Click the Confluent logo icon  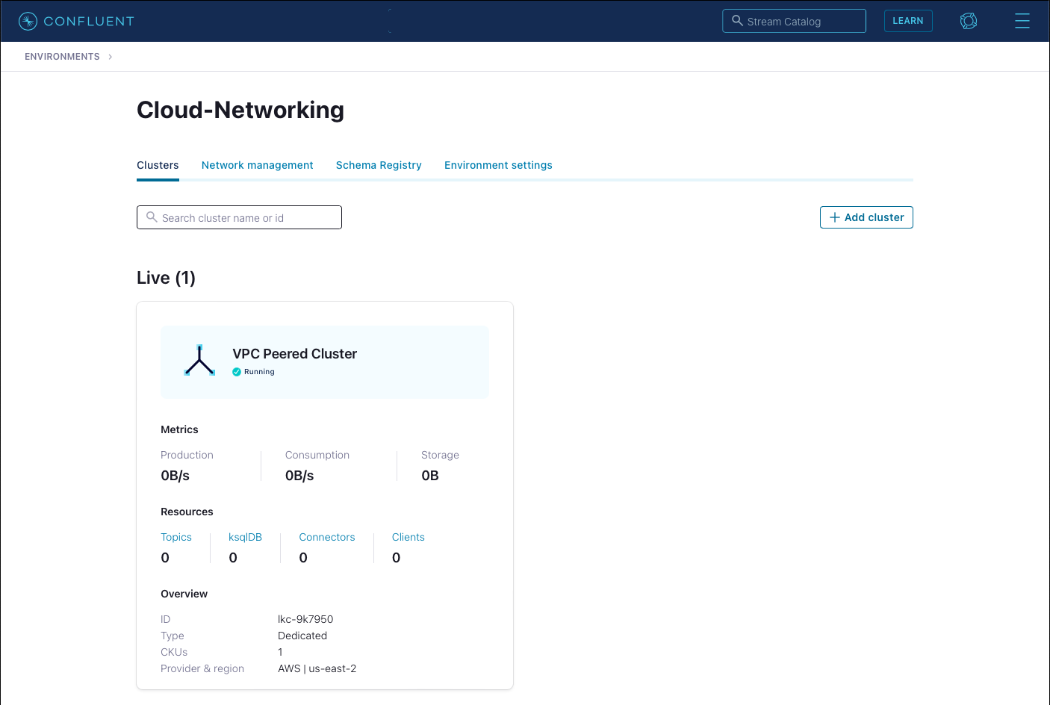tap(28, 21)
